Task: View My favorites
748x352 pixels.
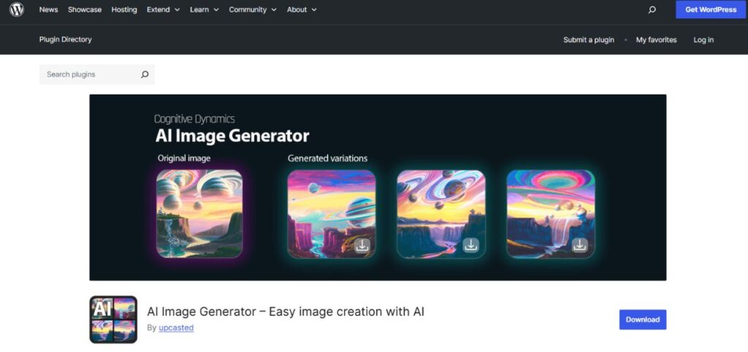Action: tap(656, 40)
